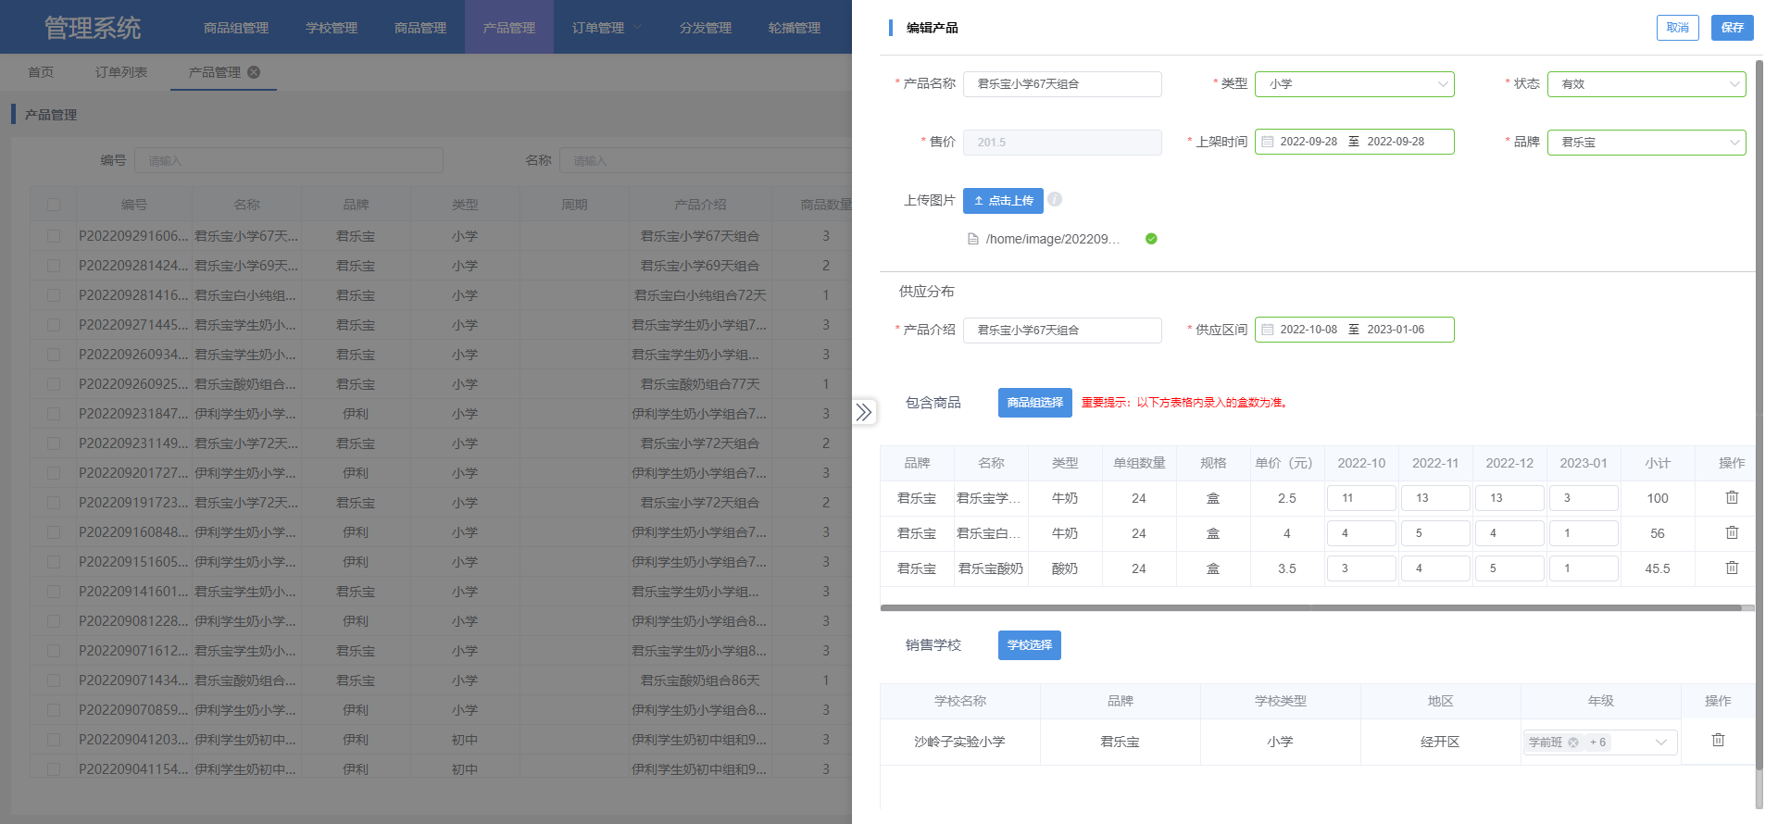Screen dimensions: 1778x824
Task: Click the calendar icon in 上架时间 field
Action: pos(1268,142)
